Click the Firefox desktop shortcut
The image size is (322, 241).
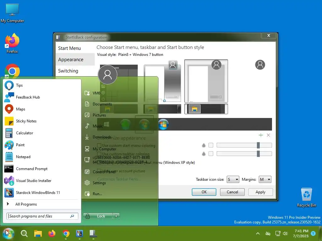click(x=12, y=43)
